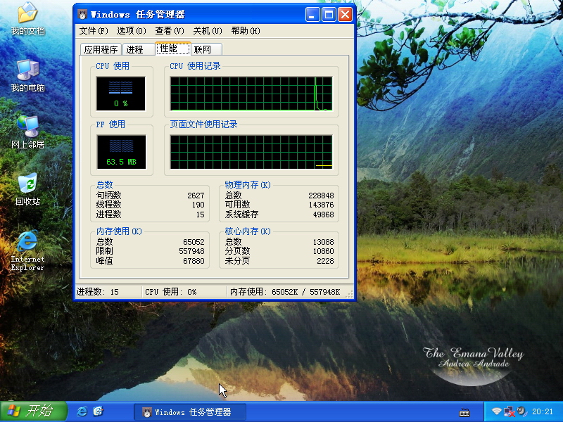
Task: Click status bar 进程数: 15 entry
Action: pos(108,292)
